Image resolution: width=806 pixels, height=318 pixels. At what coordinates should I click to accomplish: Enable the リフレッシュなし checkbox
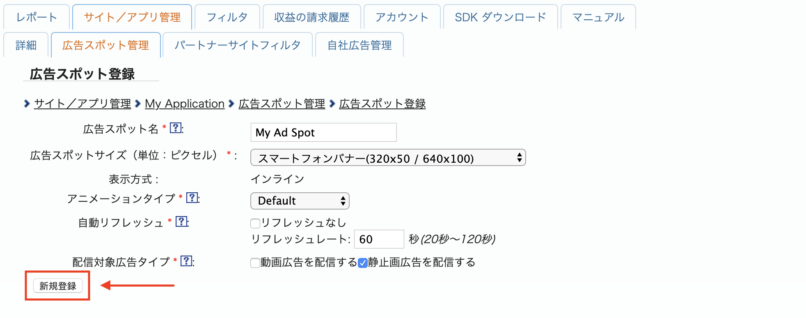pyautogui.click(x=254, y=223)
